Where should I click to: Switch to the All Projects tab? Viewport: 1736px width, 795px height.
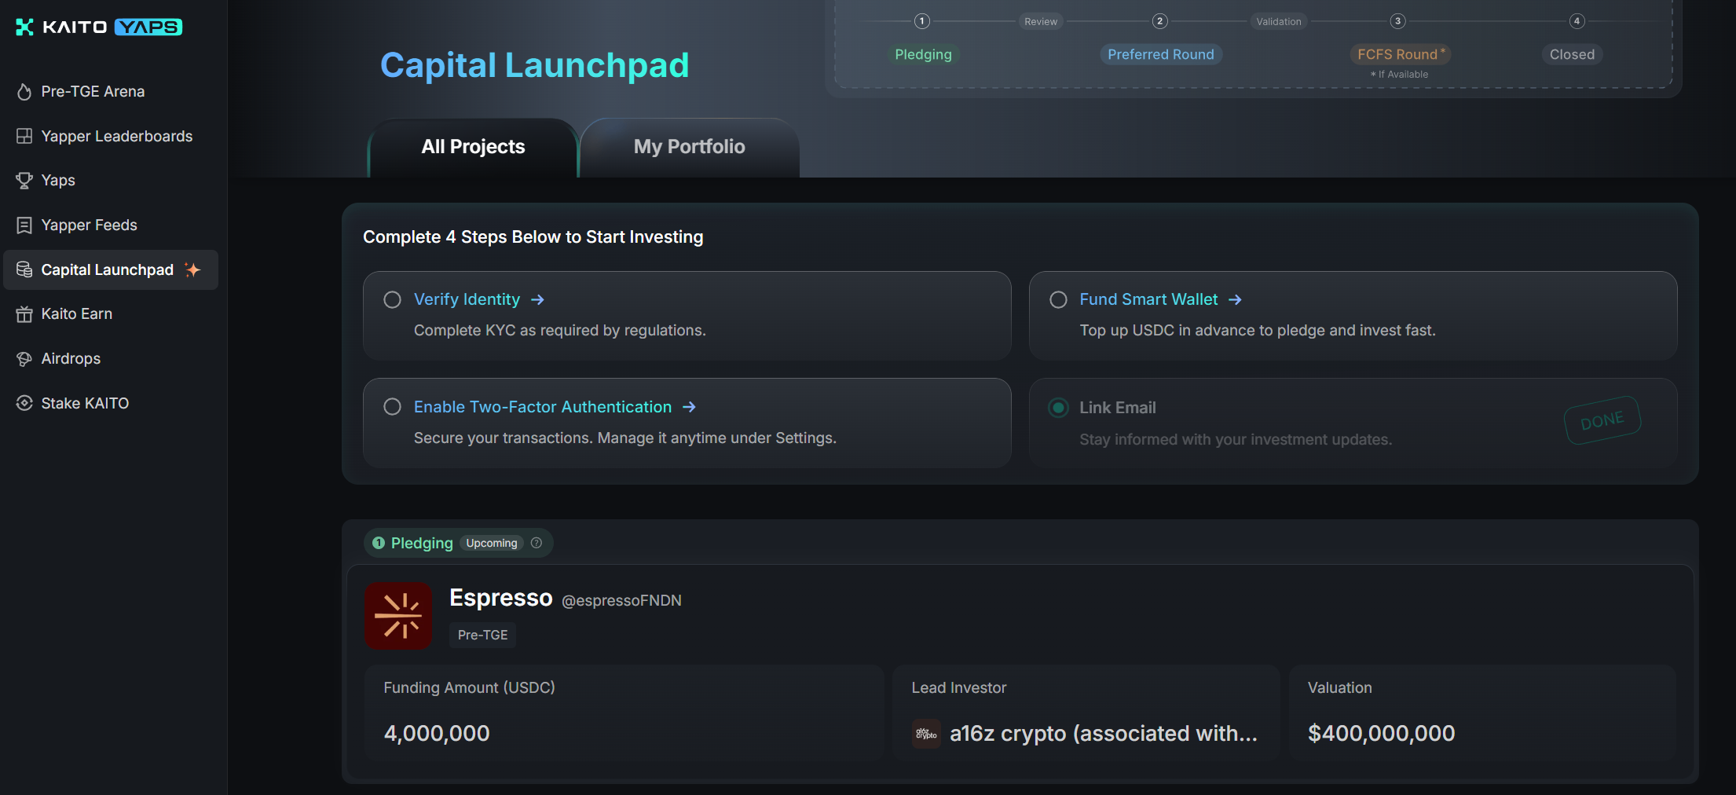[x=473, y=147]
